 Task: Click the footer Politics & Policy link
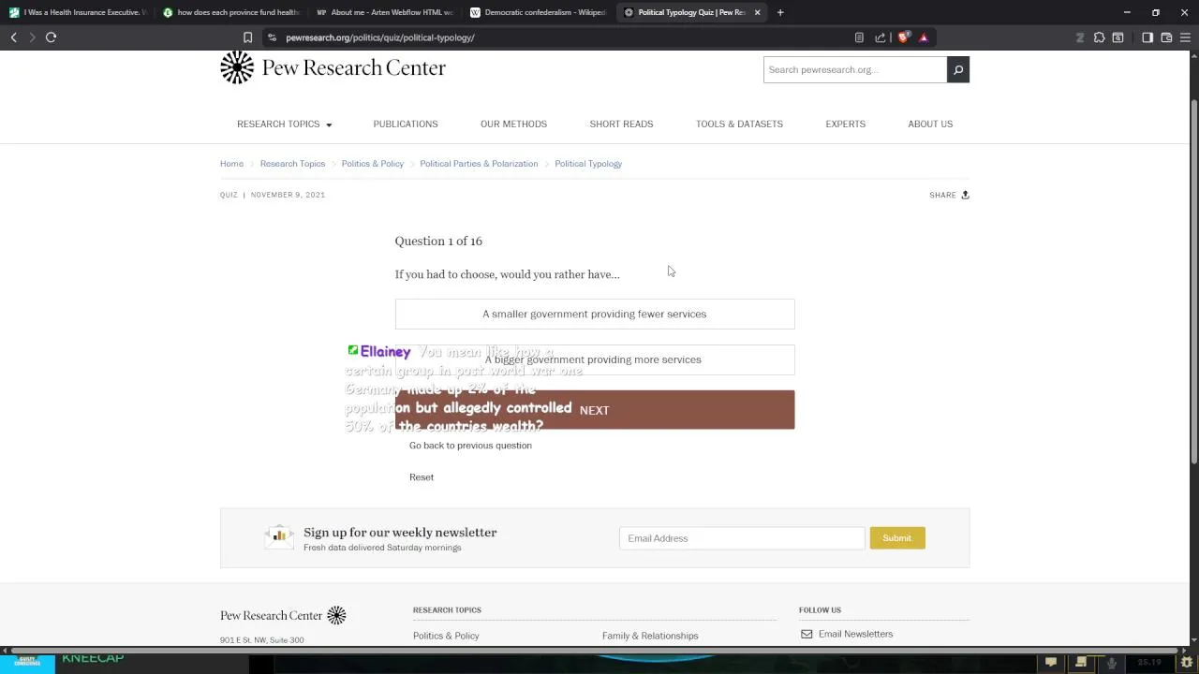tap(446, 636)
